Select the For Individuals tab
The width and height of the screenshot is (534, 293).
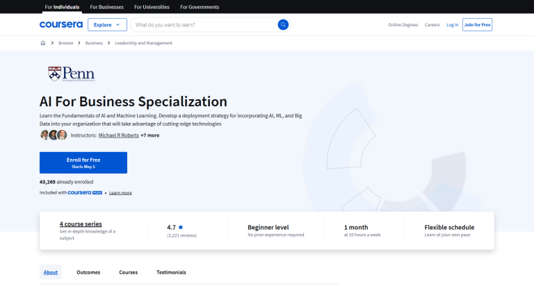(x=62, y=7)
